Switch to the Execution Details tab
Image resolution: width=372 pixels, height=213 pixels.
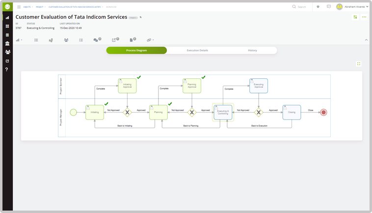[197, 50]
